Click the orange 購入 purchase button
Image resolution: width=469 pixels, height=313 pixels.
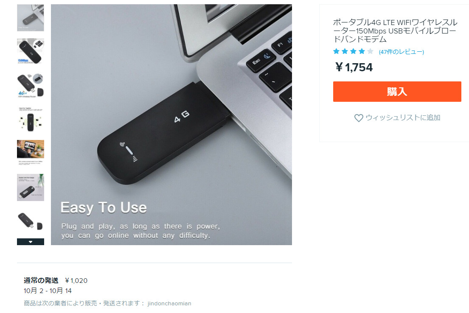(397, 92)
